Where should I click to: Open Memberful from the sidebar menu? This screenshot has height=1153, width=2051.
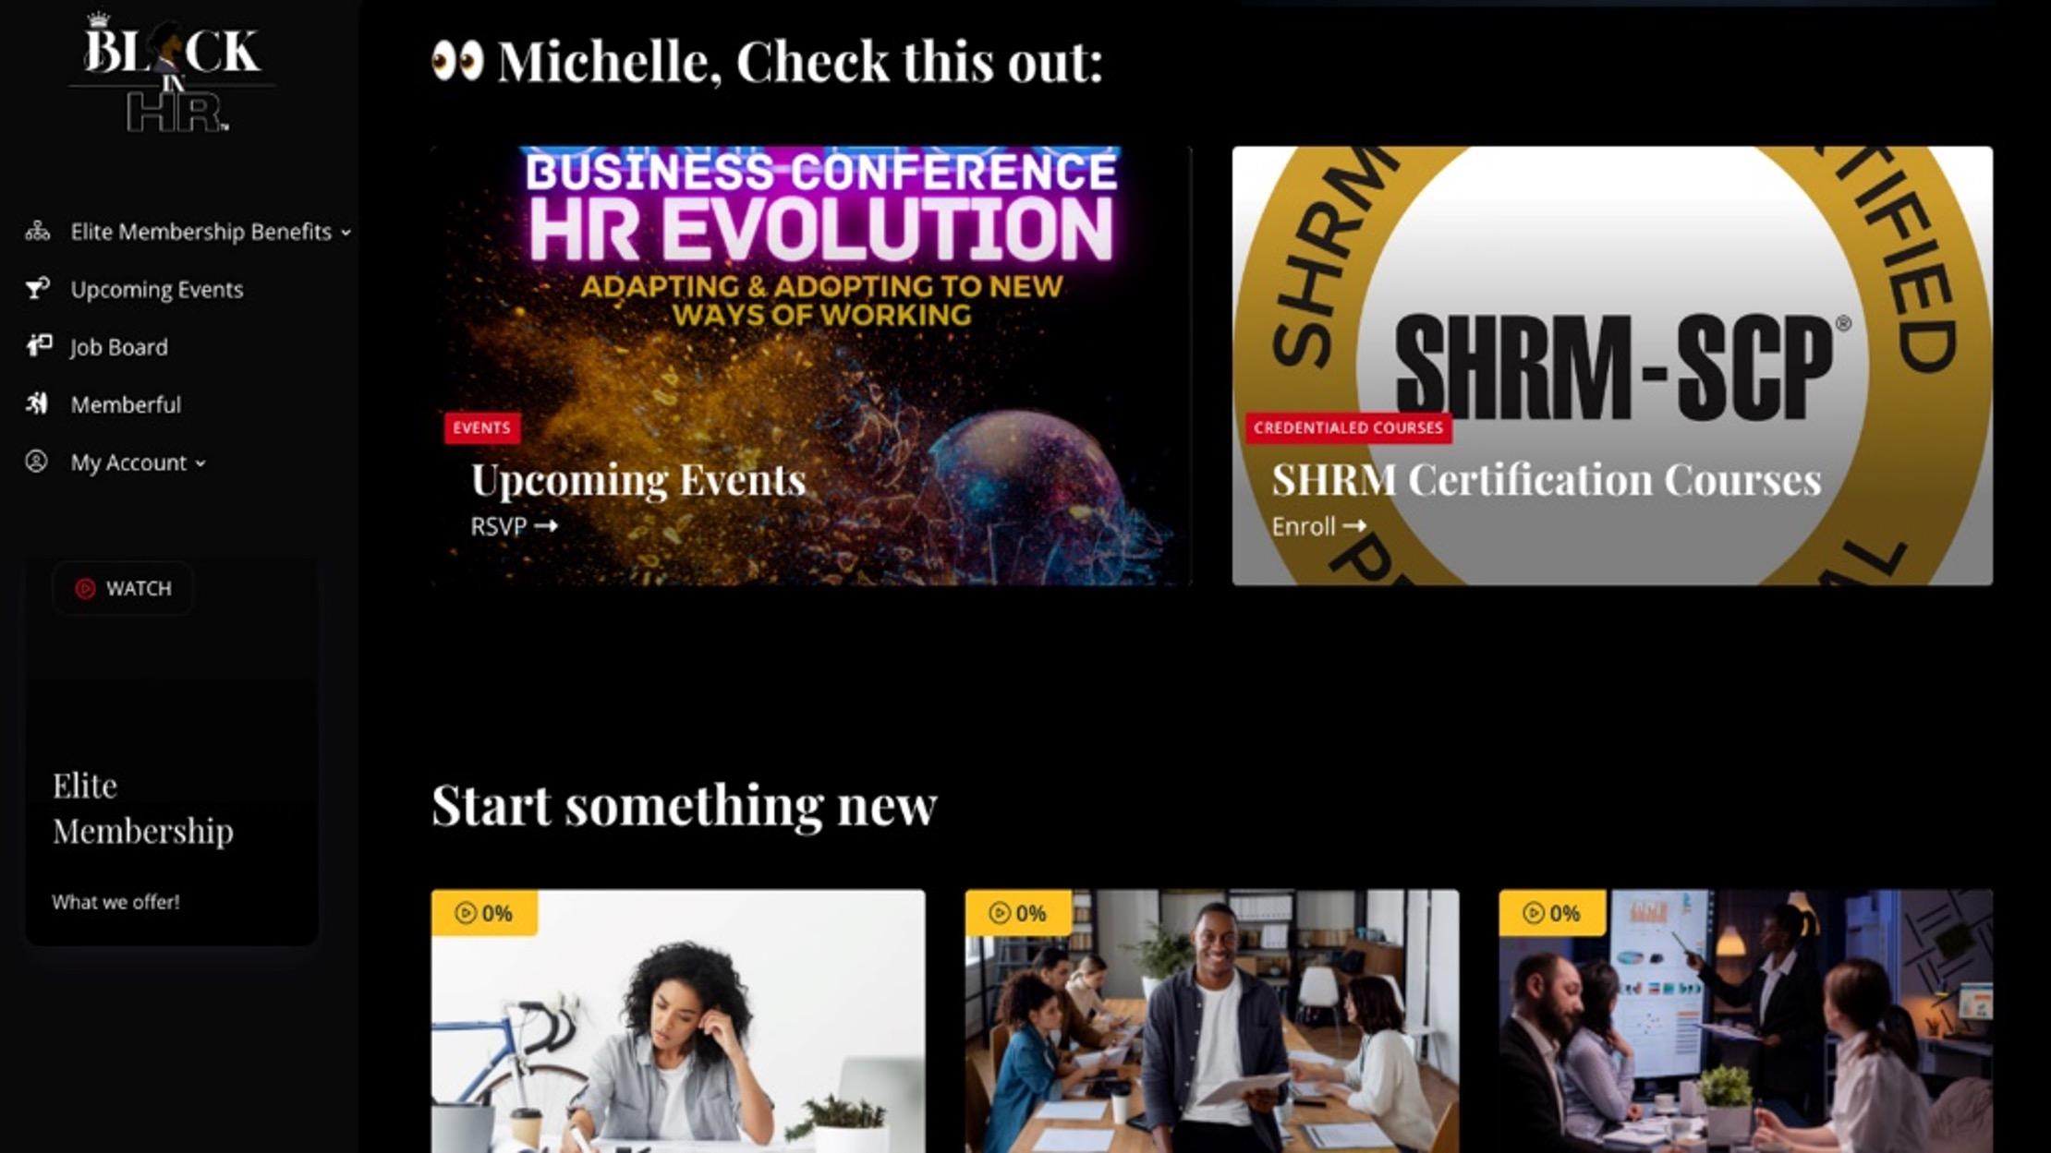(126, 404)
